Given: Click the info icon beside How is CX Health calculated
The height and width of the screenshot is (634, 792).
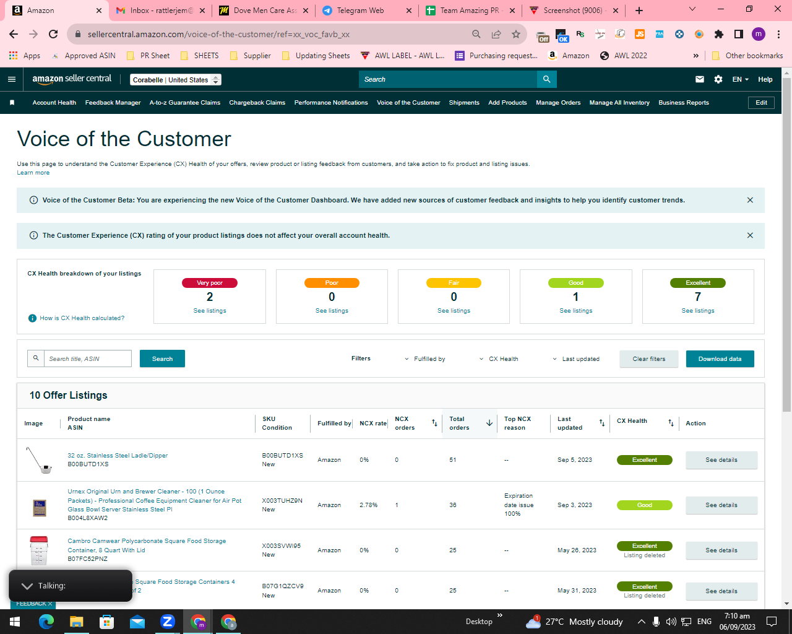Looking at the screenshot, I should pos(32,318).
